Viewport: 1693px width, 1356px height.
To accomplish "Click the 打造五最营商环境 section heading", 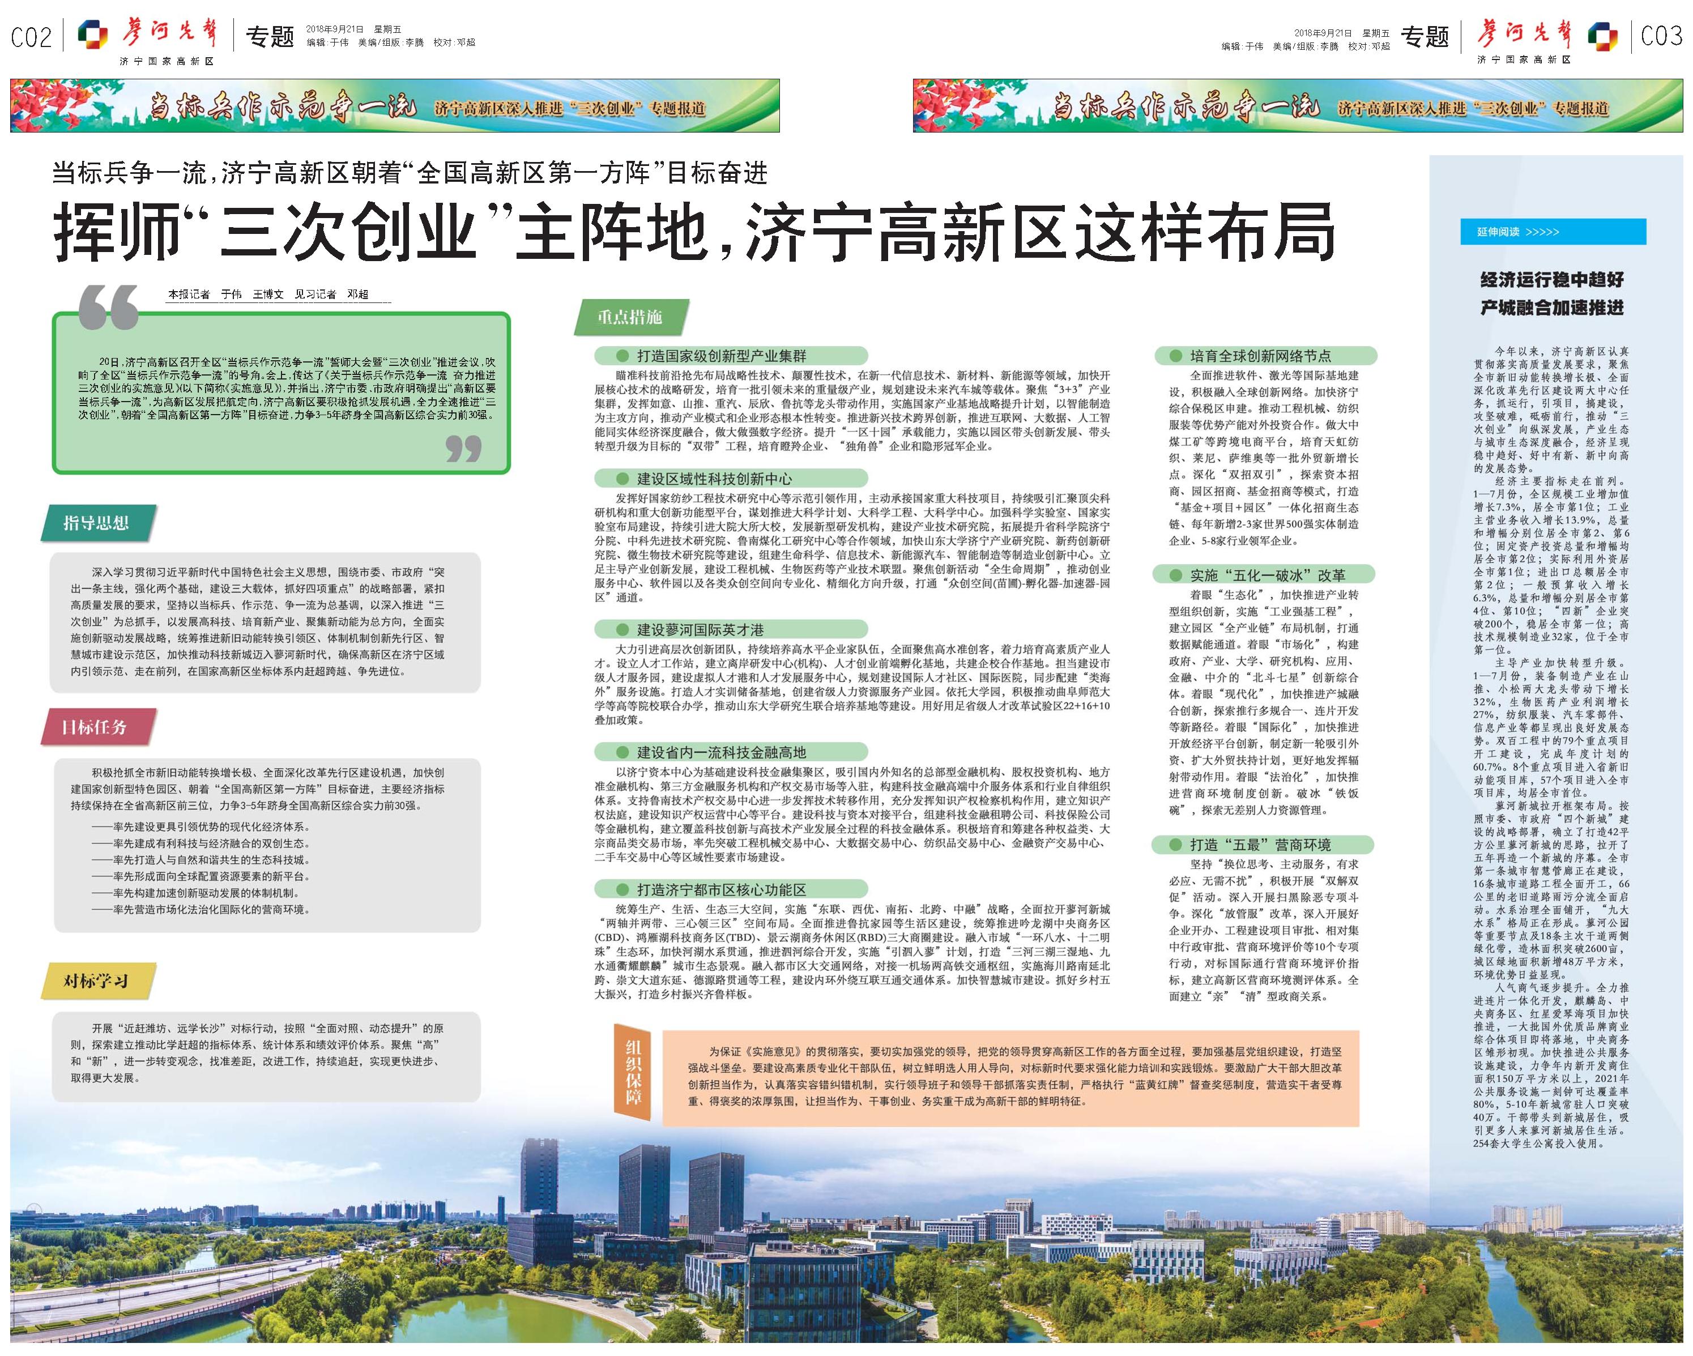I will click(1260, 845).
